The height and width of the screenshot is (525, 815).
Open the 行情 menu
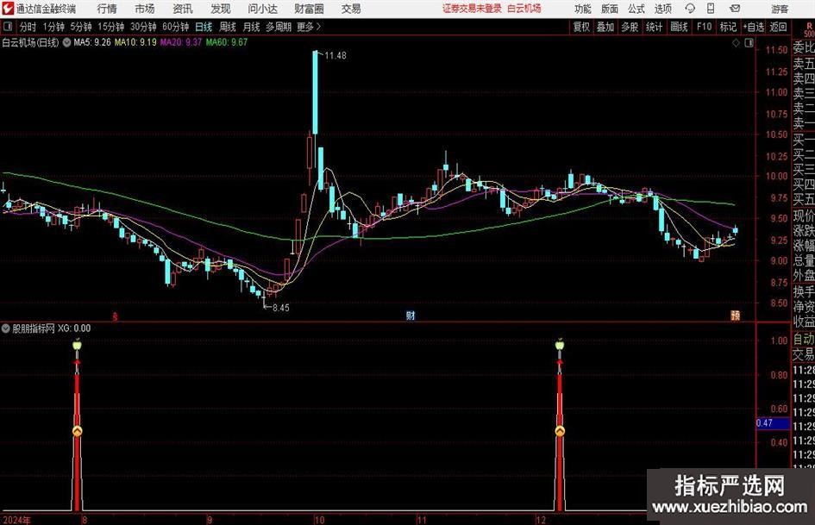107,9
